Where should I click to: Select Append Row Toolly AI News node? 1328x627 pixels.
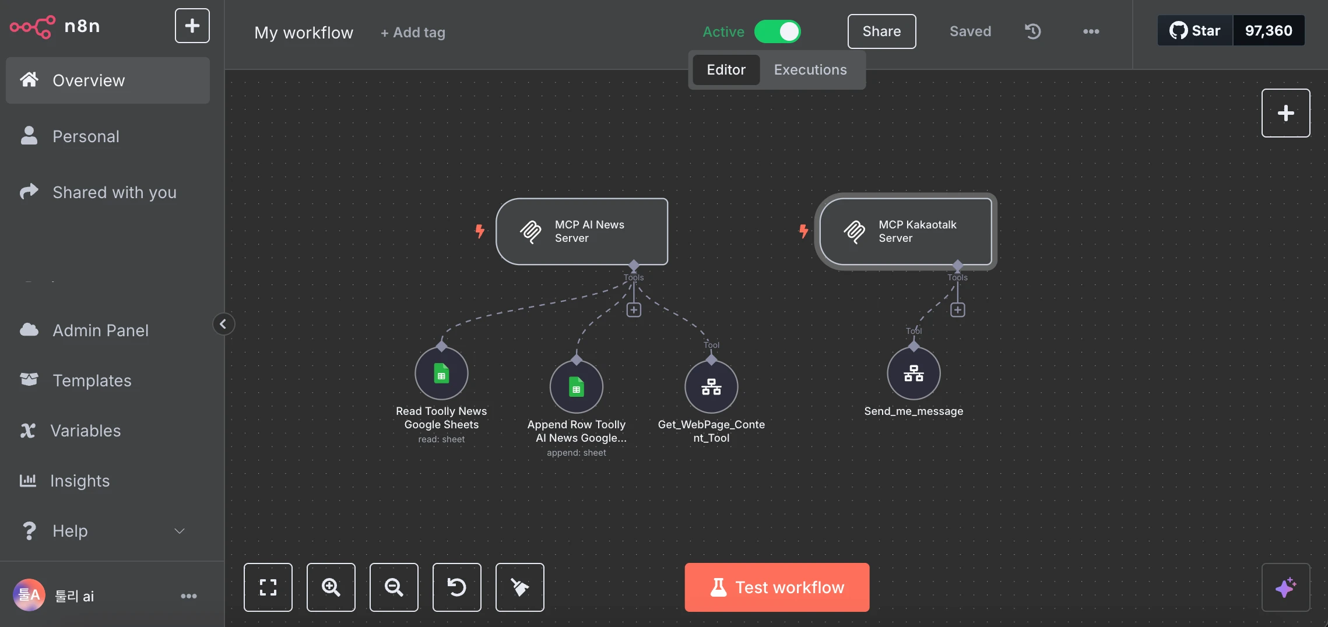(x=576, y=387)
